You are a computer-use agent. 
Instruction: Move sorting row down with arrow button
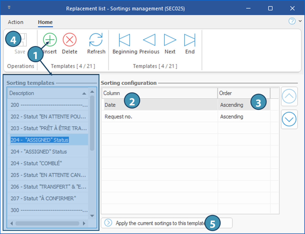point(289,119)
